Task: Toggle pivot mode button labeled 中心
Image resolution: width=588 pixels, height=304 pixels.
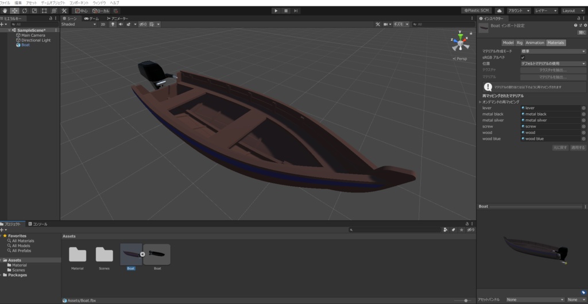Action: (x=82, y=11)
